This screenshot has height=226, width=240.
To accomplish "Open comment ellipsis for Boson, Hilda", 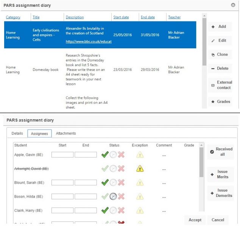I will (x=164, y=197).
